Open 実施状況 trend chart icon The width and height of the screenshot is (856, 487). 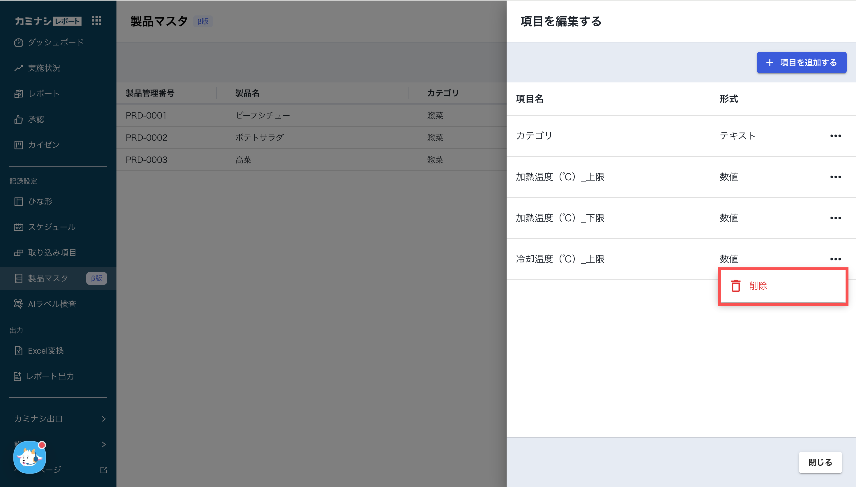point(18,68)
